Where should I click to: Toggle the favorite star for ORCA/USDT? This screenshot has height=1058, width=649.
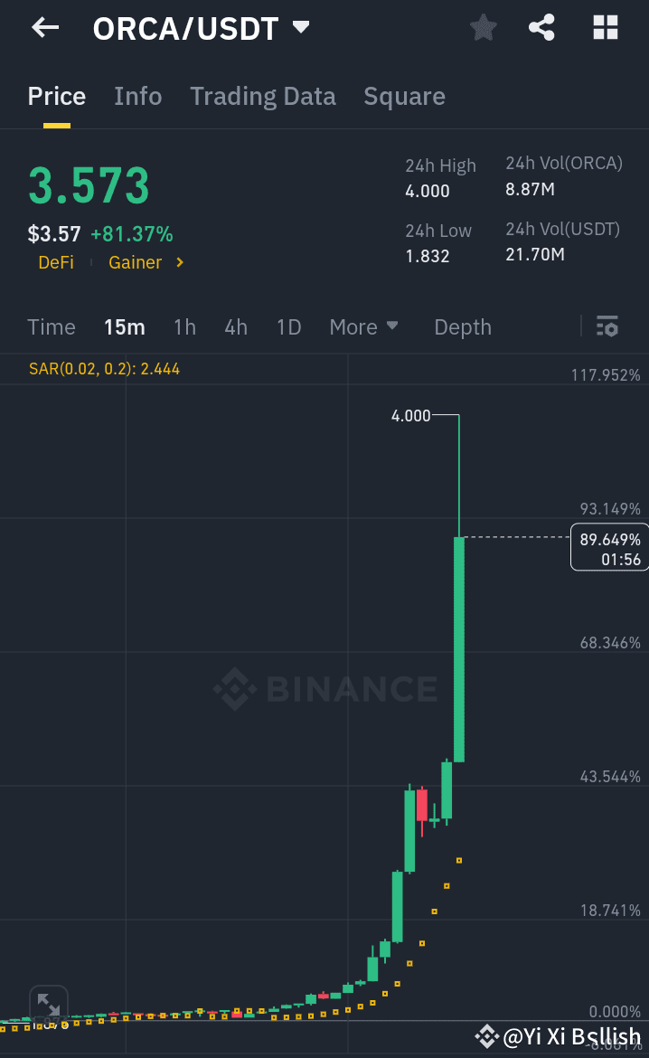[x=483, y=28]
